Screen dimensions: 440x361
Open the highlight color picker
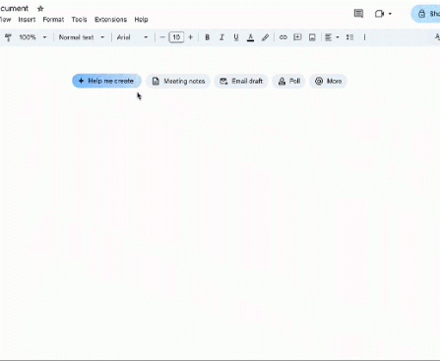265,37
